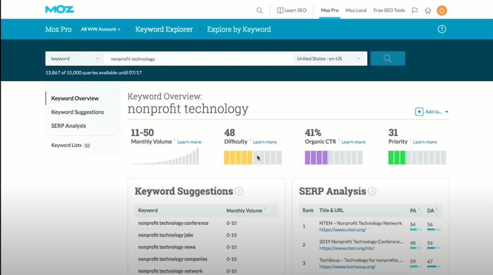
Task: Go to the home icon in header
Action: click(x=427, y=10)
